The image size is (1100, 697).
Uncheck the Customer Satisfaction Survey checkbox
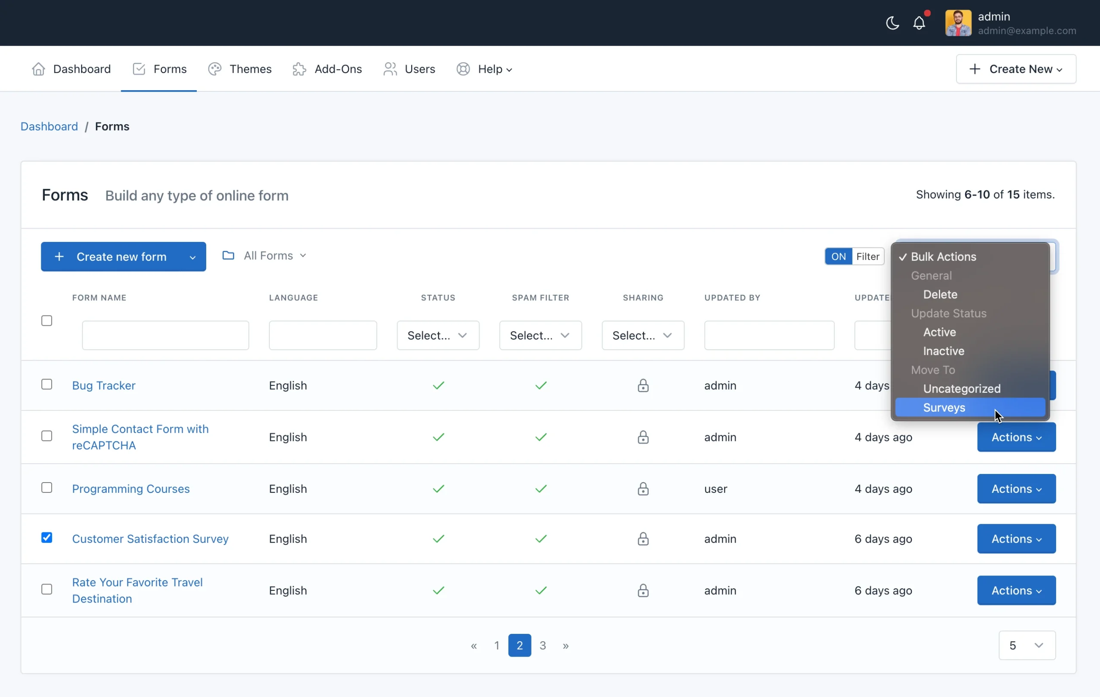(46, 538)
